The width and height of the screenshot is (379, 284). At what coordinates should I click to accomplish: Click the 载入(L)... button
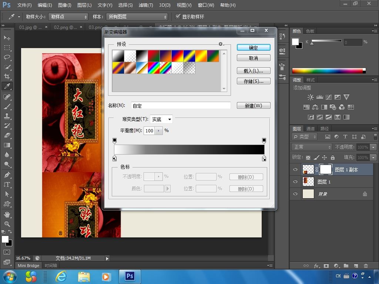254,71
